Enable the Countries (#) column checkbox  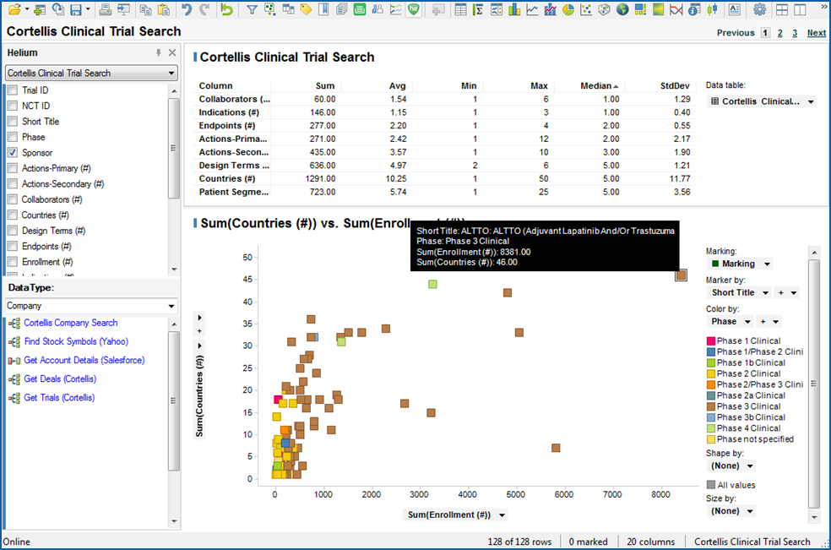click(13, 215)
